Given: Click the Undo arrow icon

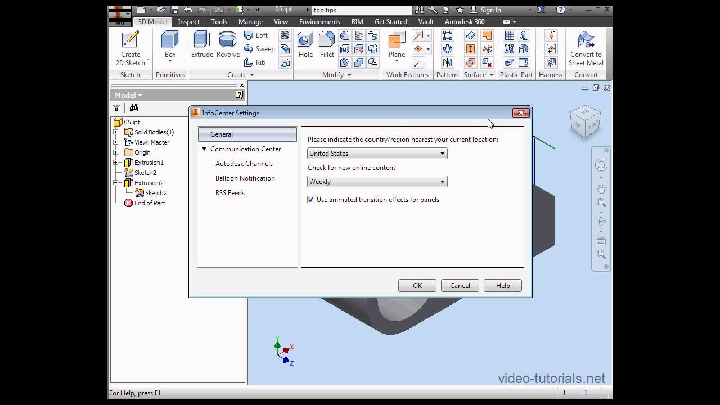Looking at the screenshot, I should 188,10.
